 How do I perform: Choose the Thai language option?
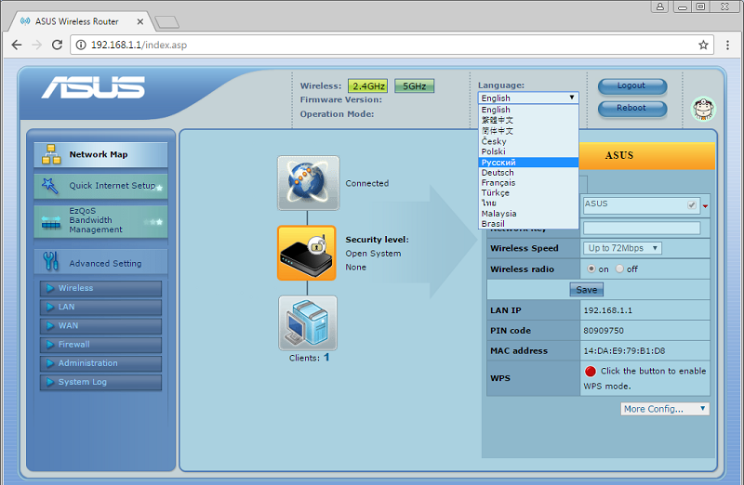pos(528,203)
